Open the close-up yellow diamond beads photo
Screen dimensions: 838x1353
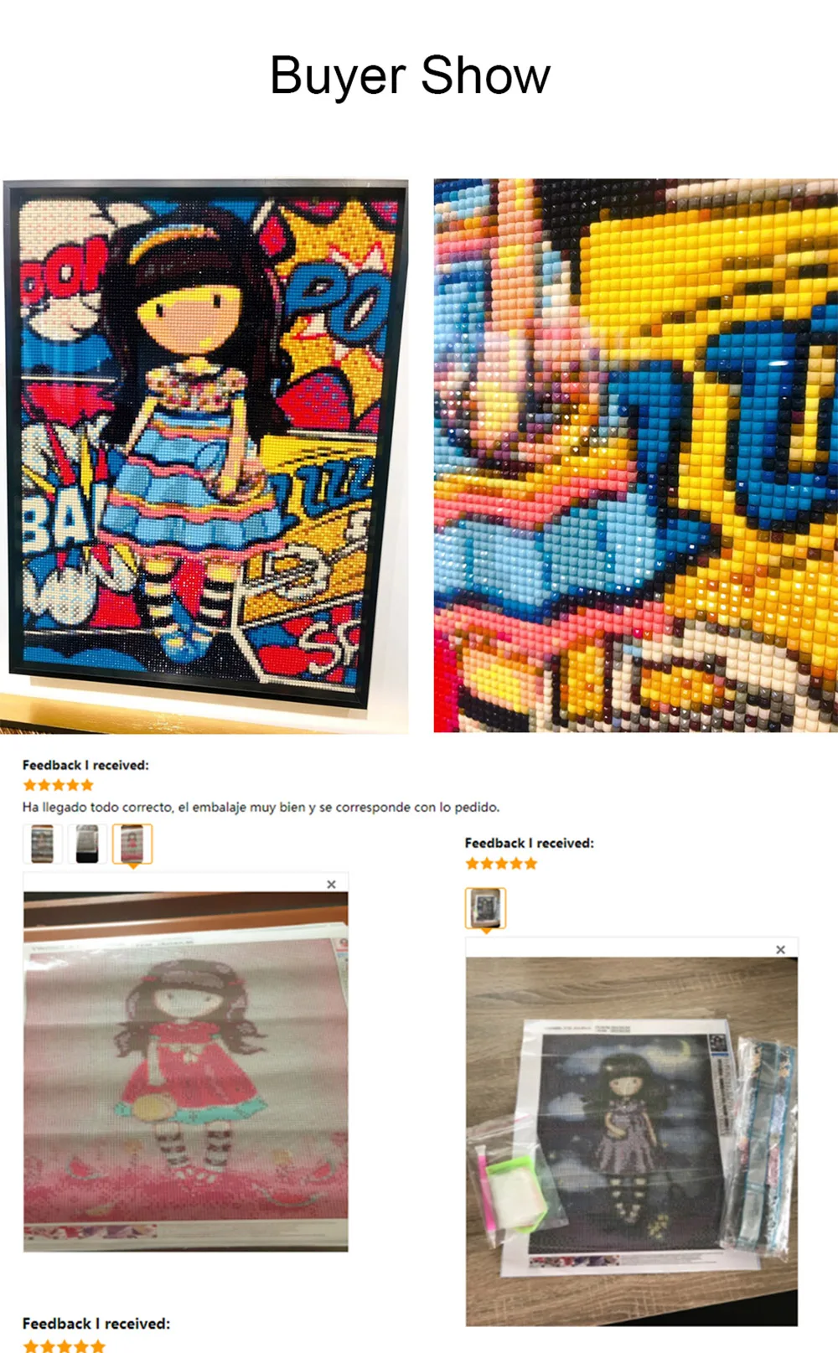click(x=635, y=455)
